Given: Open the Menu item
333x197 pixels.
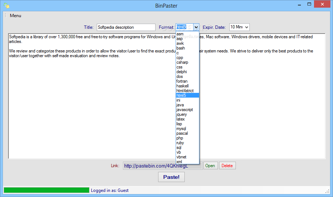Looking at the screenshot, I should [x=15, y=16].
